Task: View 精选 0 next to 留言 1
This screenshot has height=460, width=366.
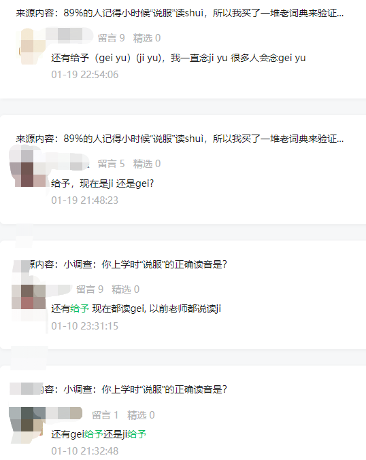Action: [x=141, y=415]
